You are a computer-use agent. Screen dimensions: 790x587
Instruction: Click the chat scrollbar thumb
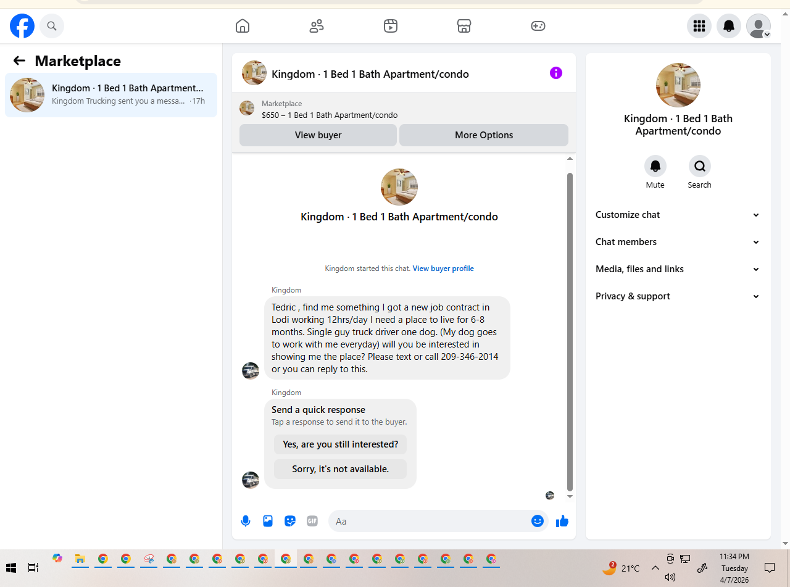coord(570,331)
